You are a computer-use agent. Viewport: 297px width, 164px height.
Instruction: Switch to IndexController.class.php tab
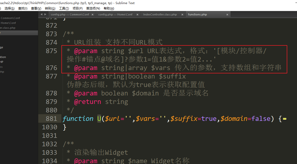[160, 15]
